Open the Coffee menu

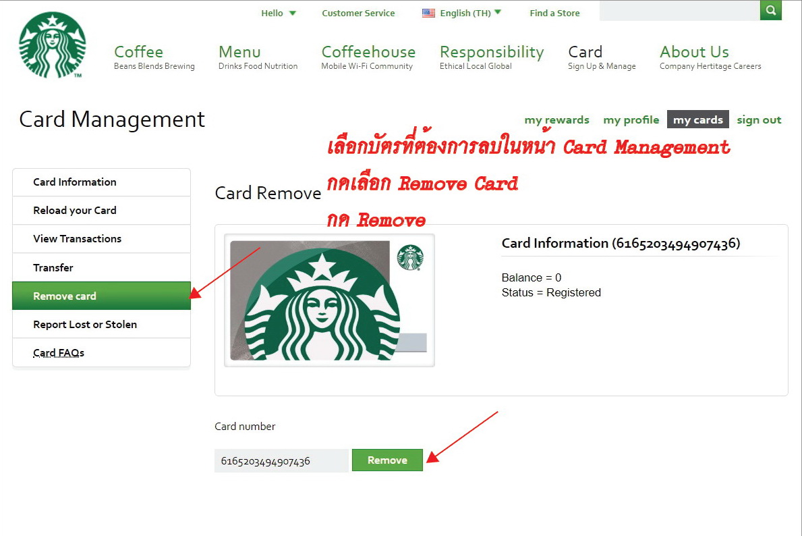pyautogui.click(x=138, y=51)
